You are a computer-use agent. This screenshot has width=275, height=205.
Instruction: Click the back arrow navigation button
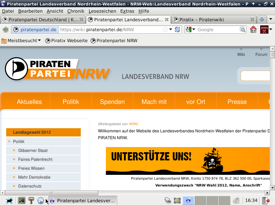click(x=5, y=30)
